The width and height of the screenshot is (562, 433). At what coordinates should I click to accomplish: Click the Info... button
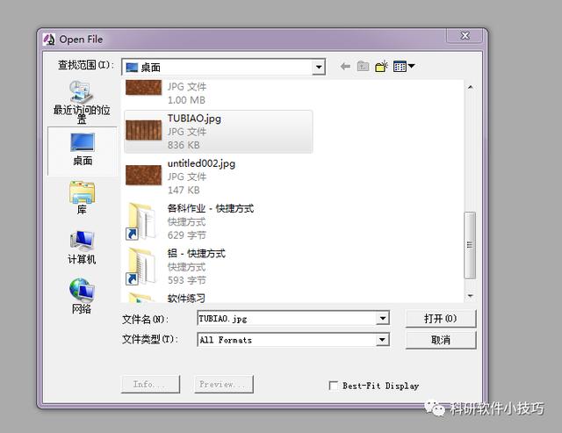tap(150, 384)
